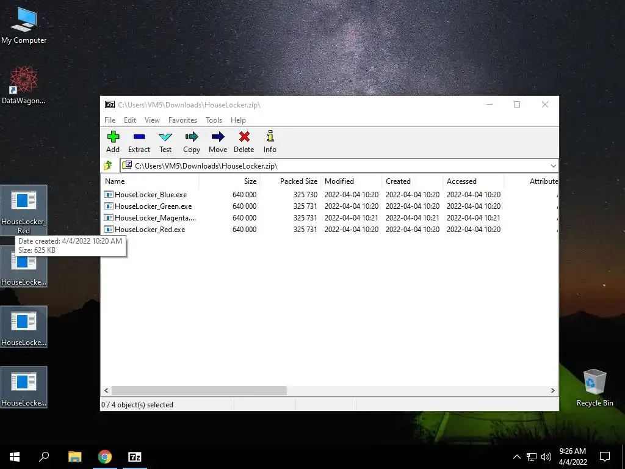Sort by Modified column header

351,181
